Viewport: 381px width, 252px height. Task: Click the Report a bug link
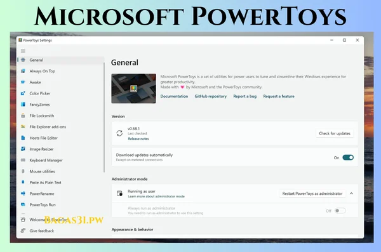pos(245,96)
